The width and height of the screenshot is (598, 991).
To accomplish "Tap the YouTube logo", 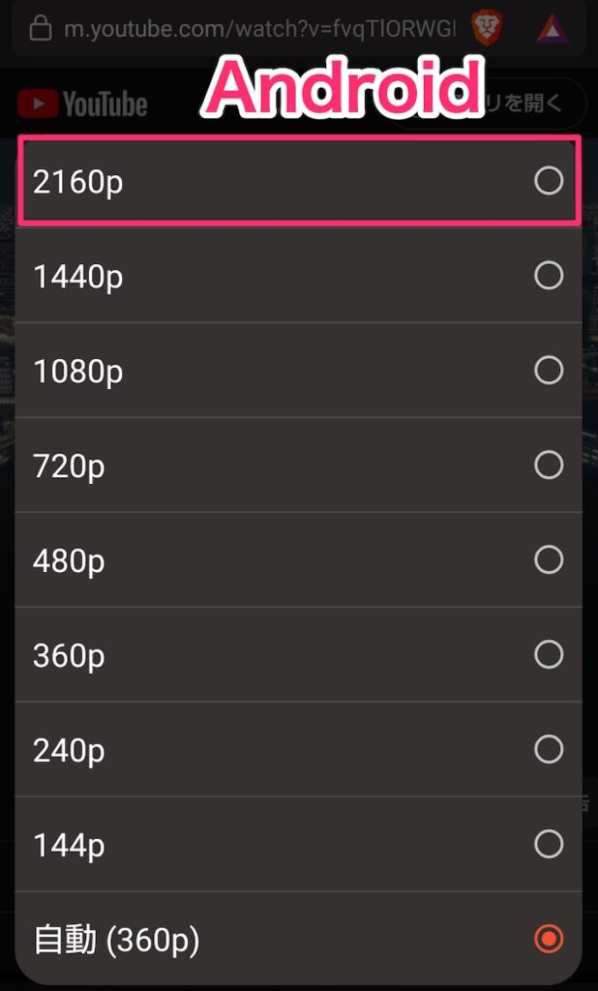I will pos(82,105).
